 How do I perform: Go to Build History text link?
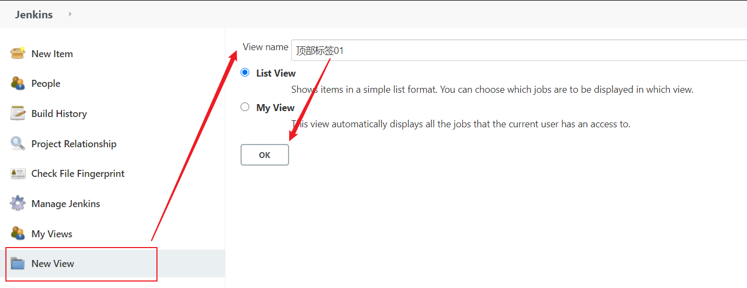pyautogui.click(x=59, y=113)
